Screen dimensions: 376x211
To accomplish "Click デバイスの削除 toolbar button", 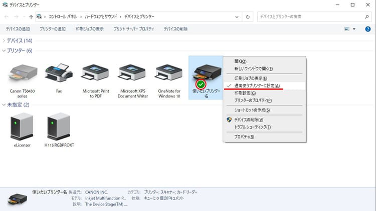I will coord(175,29).
